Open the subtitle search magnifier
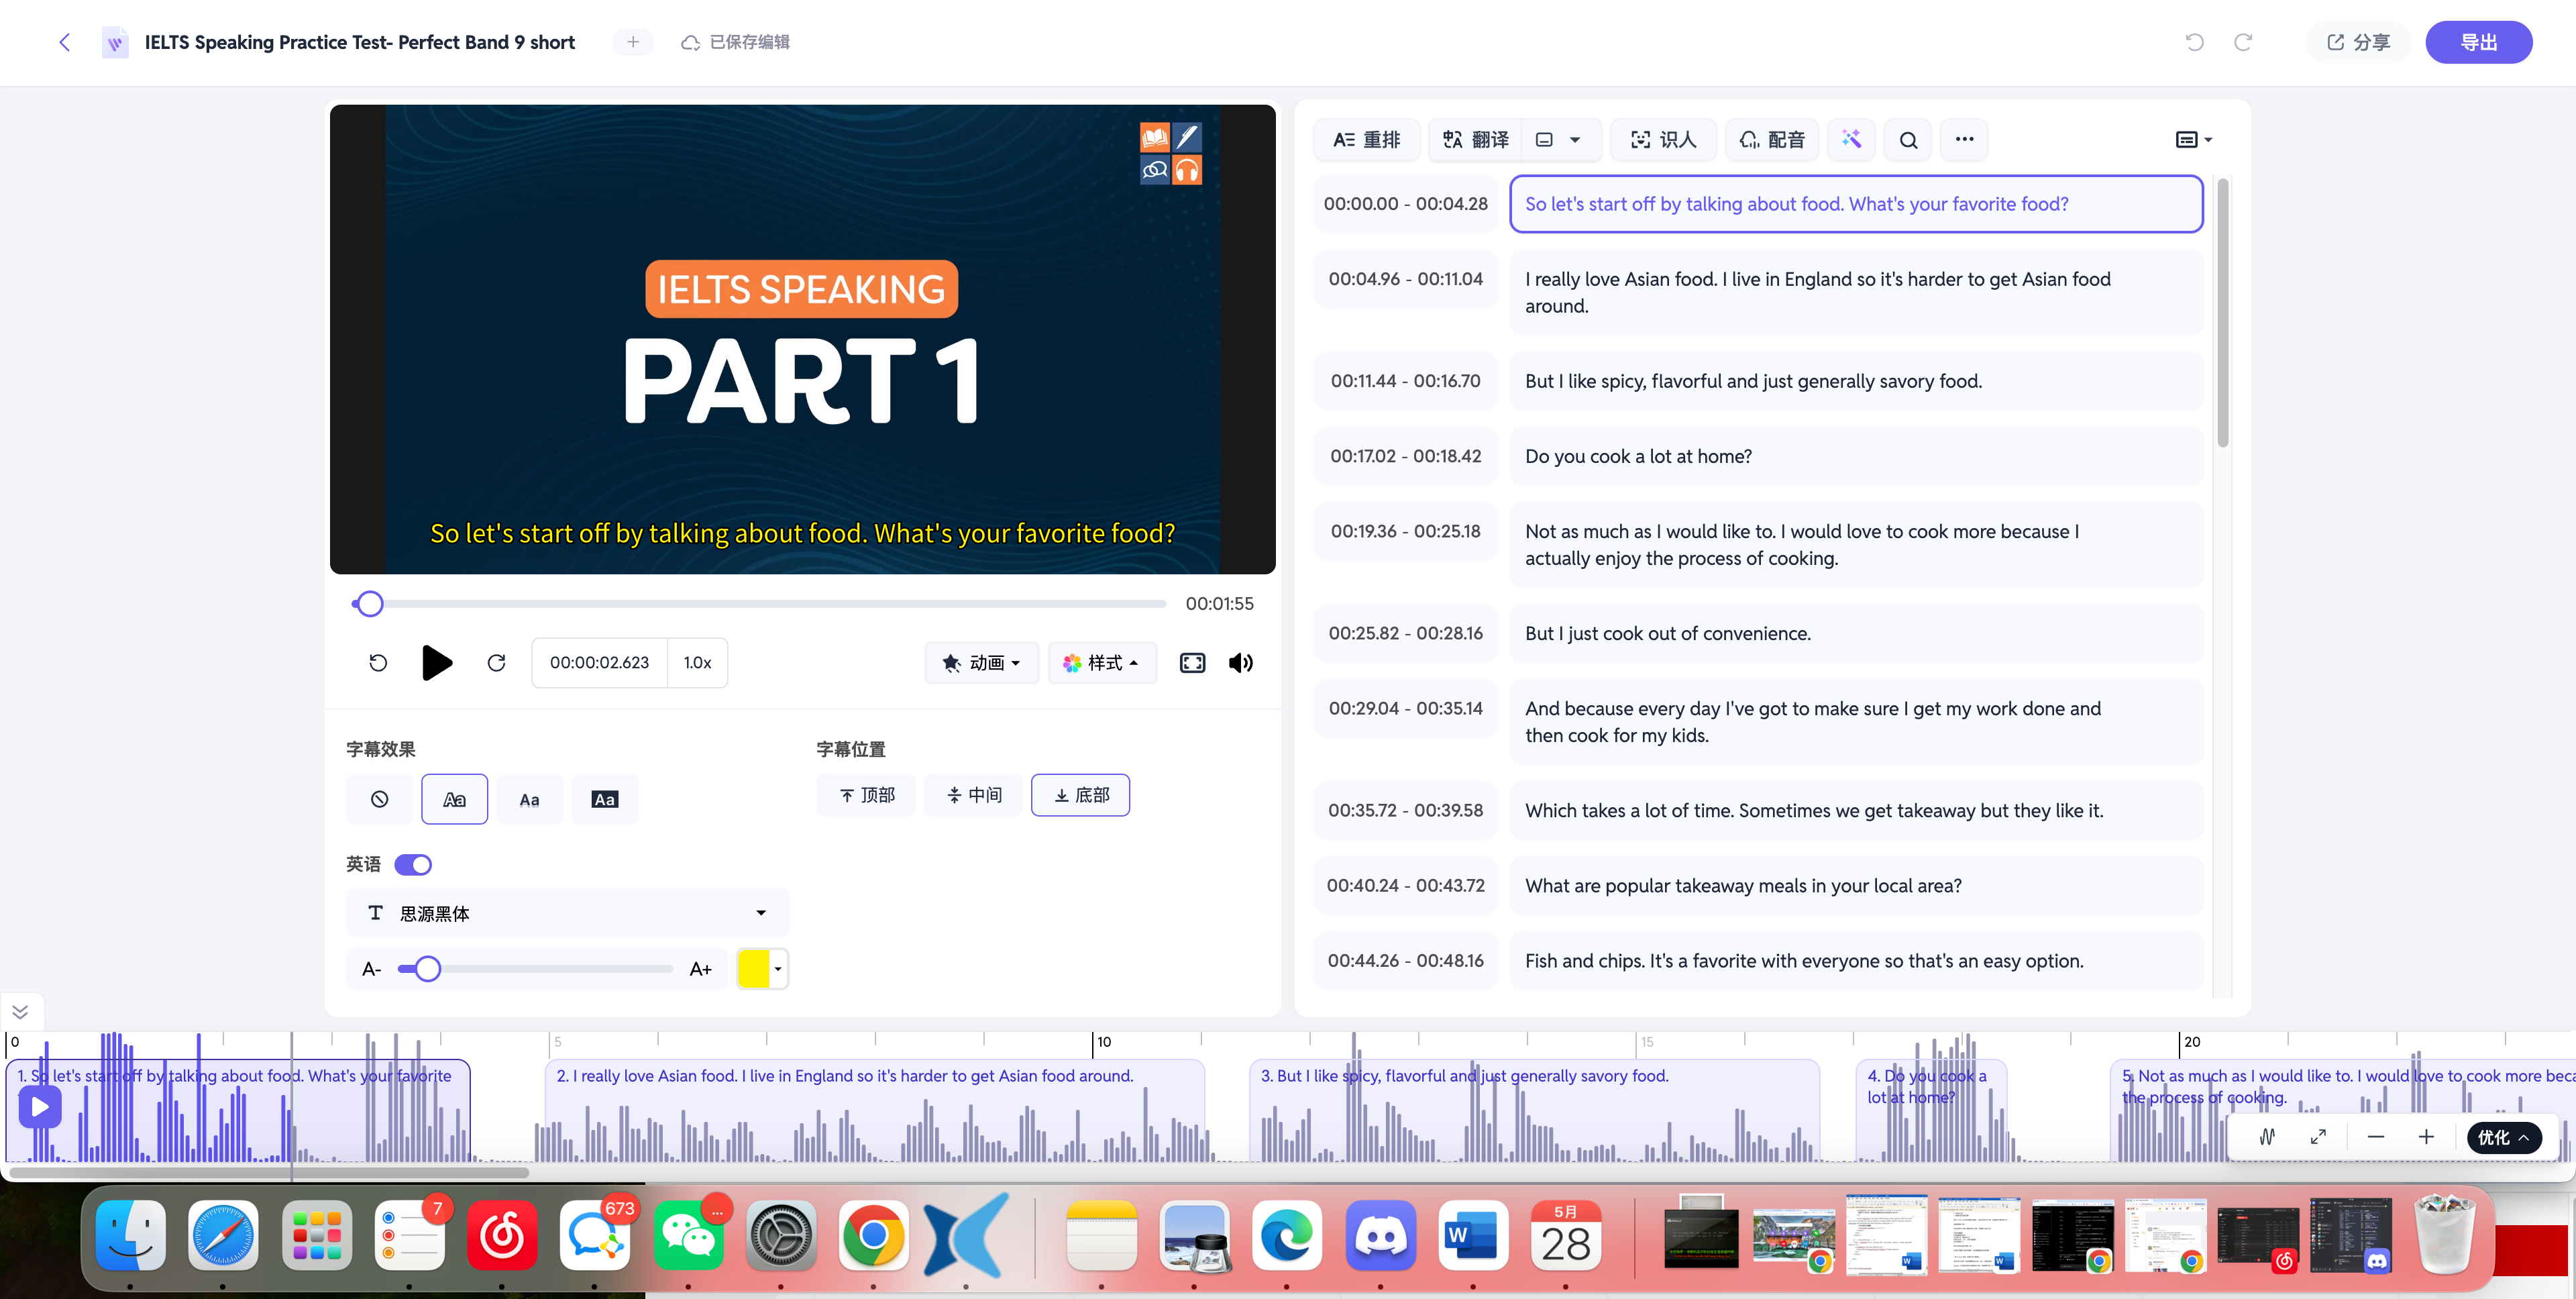Screen dimensions: 2576x1299 (x=1908, y=140)
